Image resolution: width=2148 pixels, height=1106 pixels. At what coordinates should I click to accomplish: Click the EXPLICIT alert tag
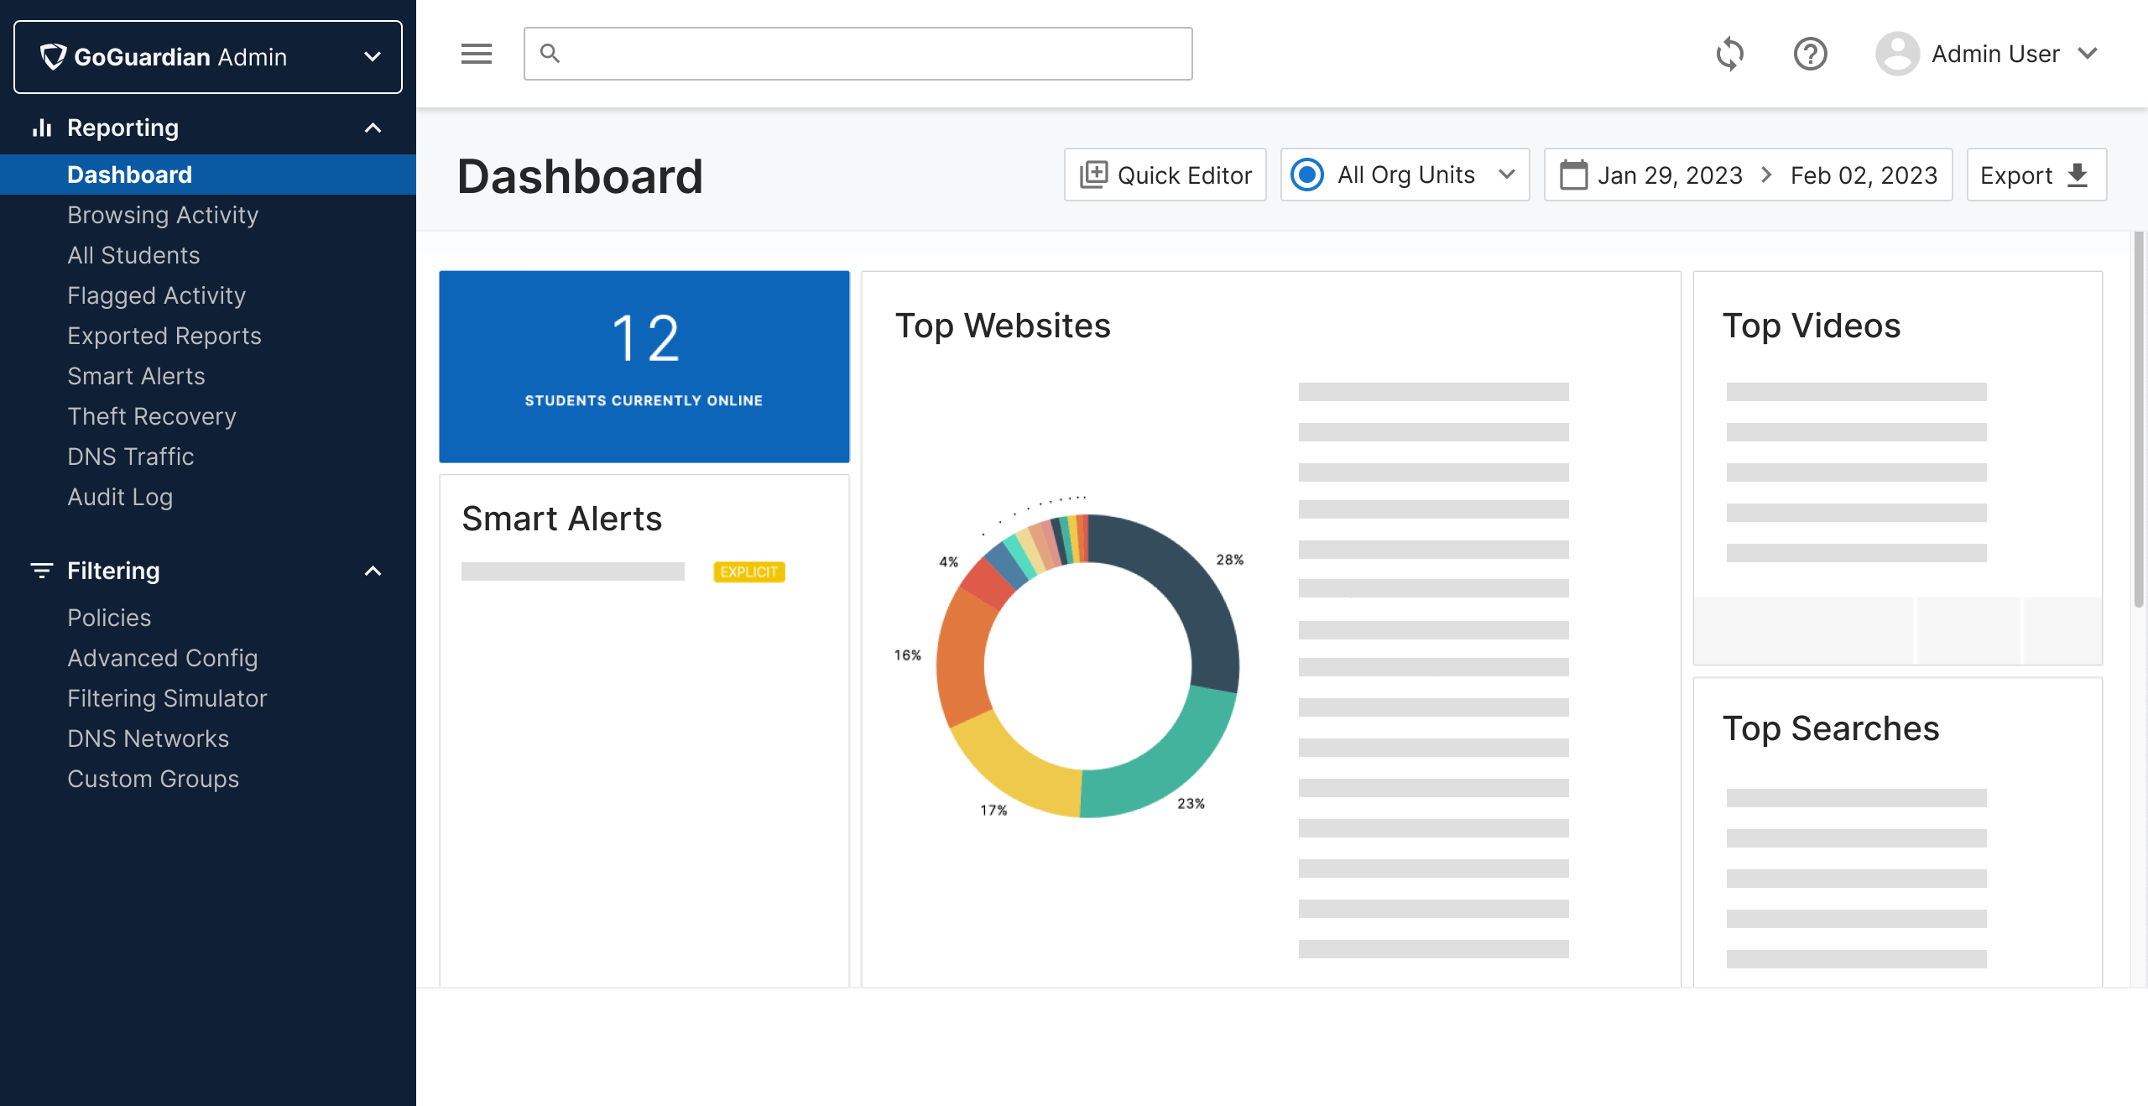(748, 571)
